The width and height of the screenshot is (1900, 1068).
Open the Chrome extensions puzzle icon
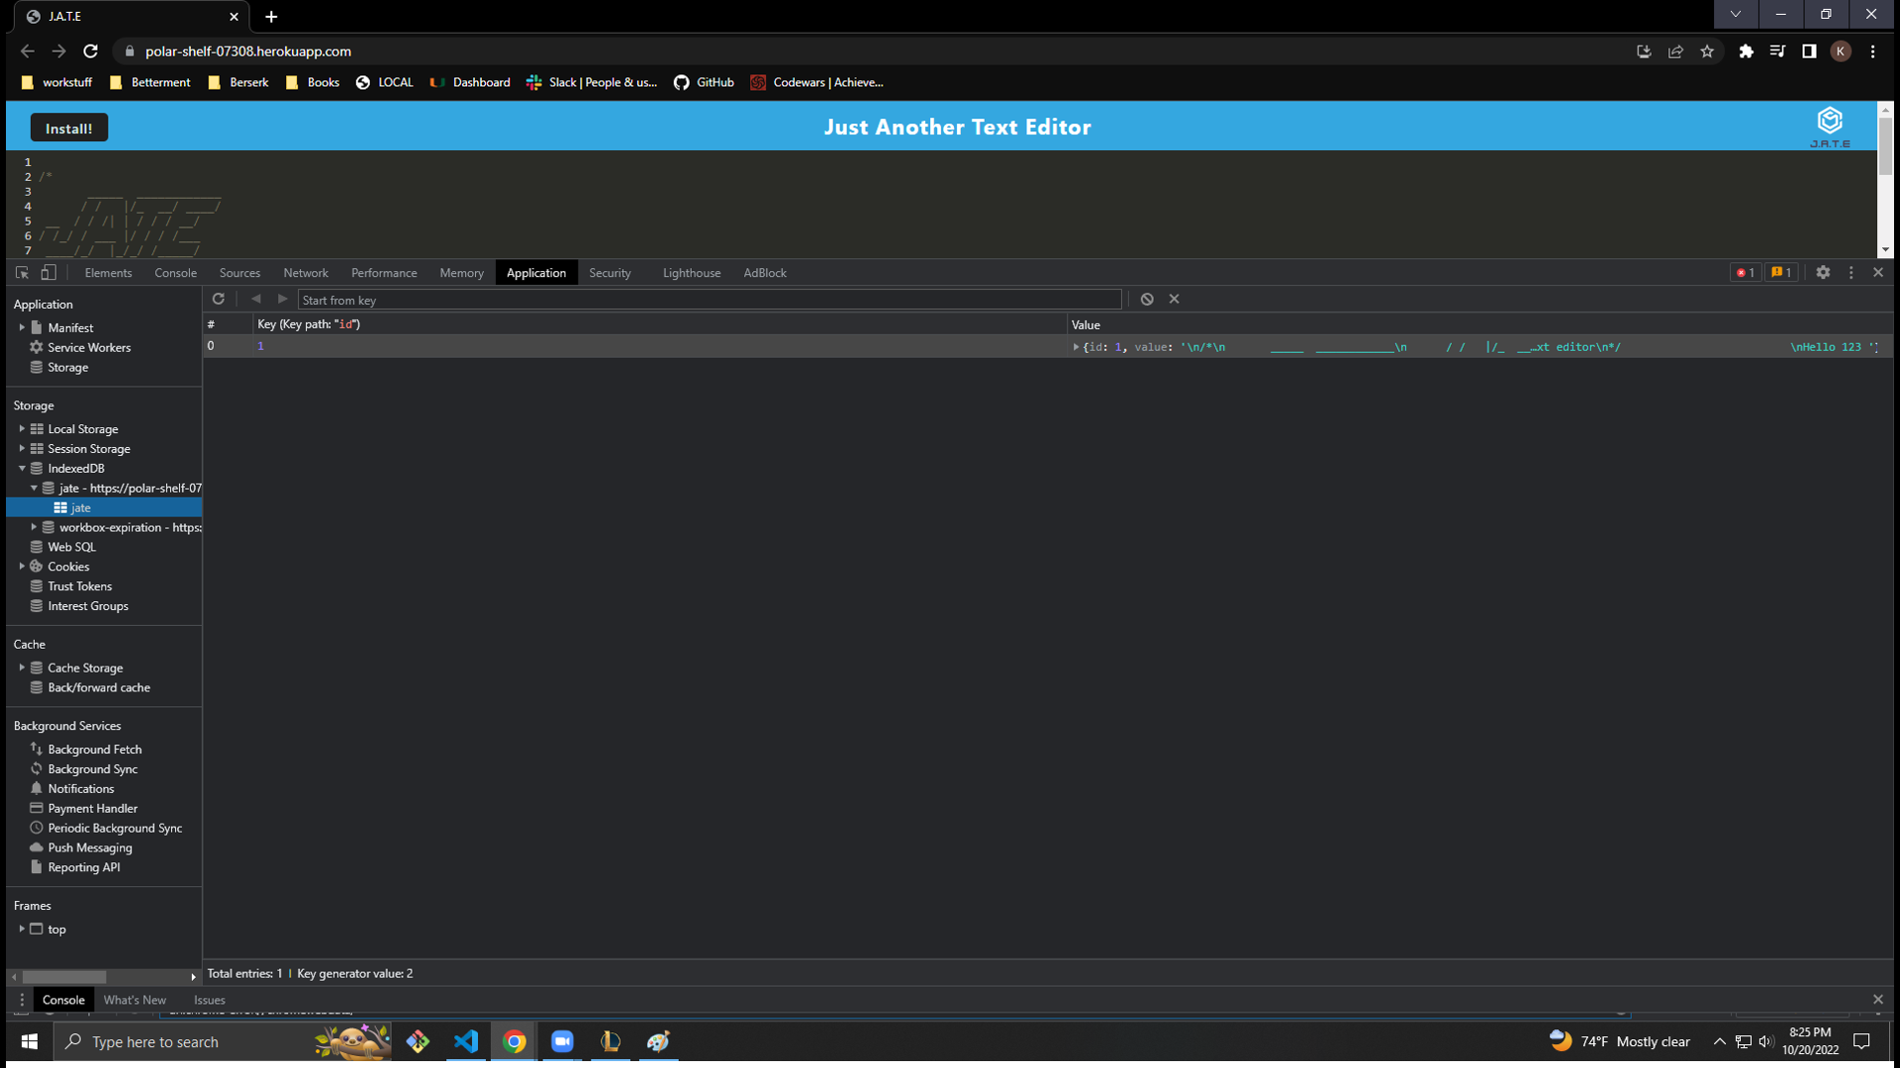(1746, 50)
